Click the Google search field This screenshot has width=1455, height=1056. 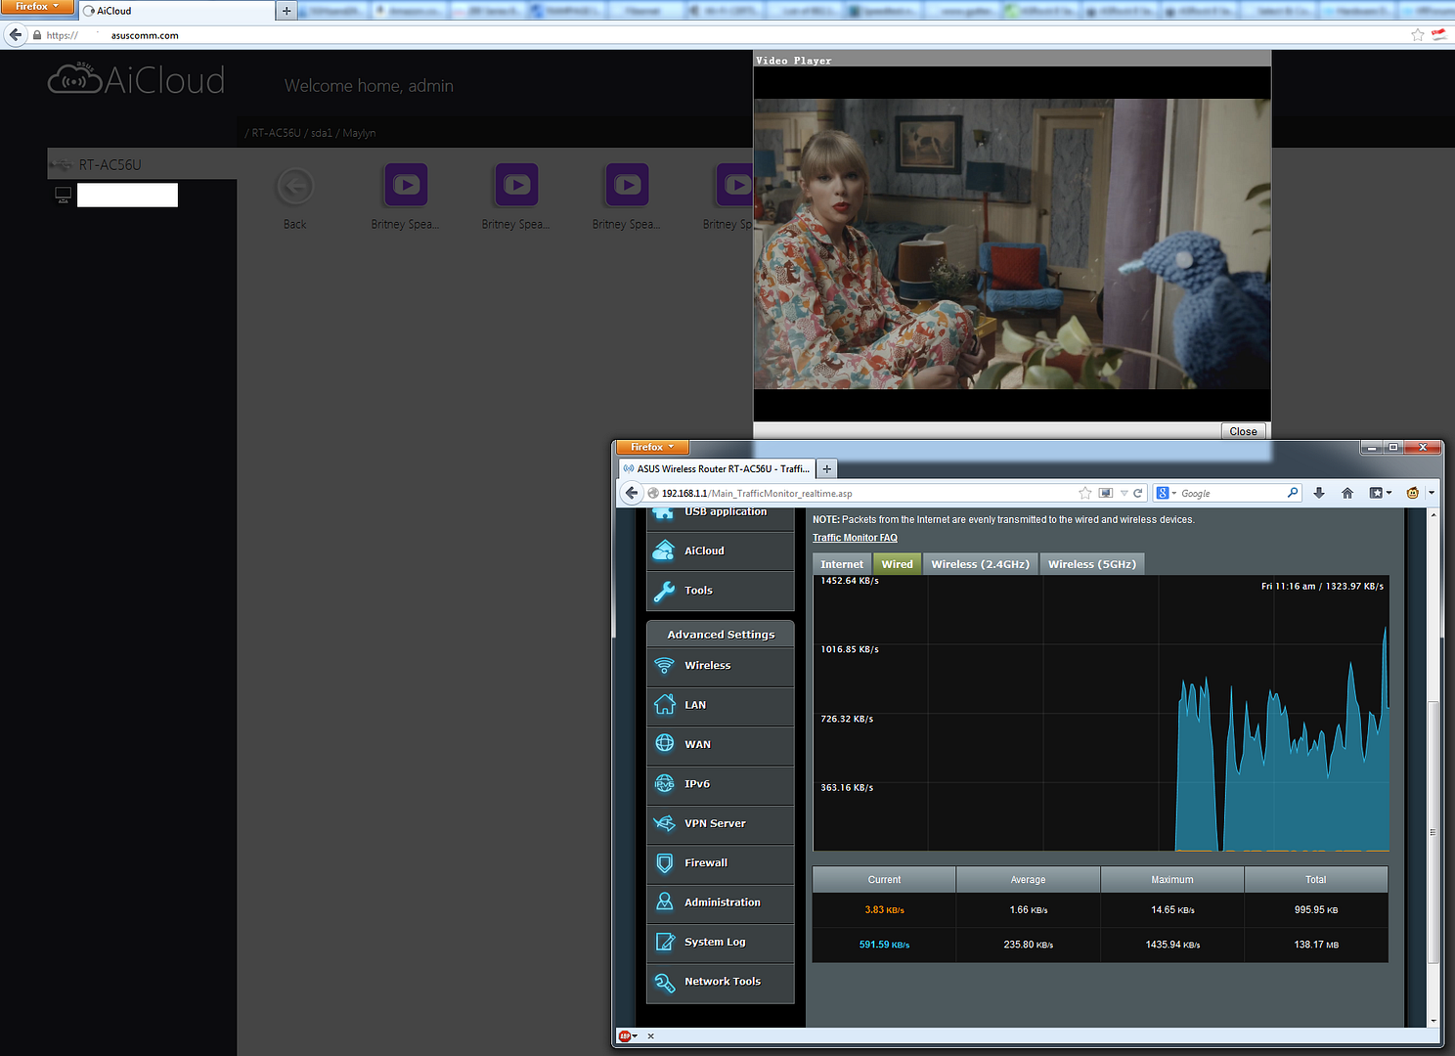click(x=1232, y=493)
